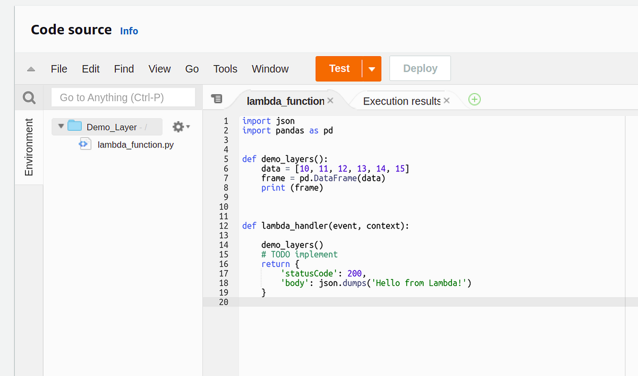Click the tab list hamburger icon

(x=217, y=99)
